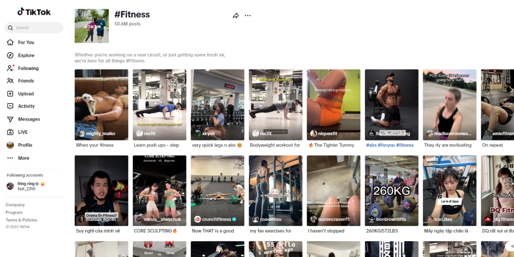
Task: Open the 260KG deadlift video by benbrownlifts
Action: [391, 191]
